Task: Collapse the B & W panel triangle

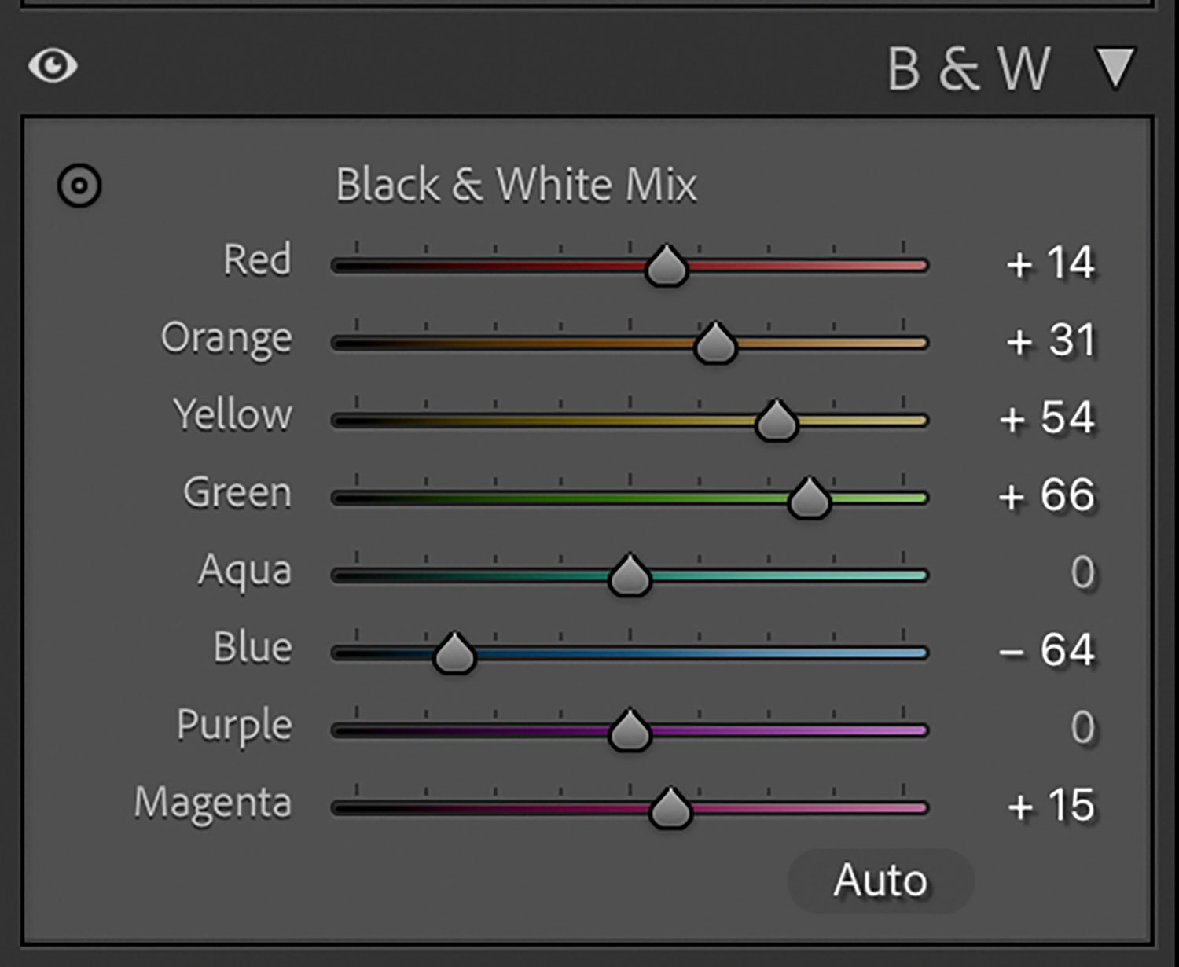Action: coord(1115,68)
